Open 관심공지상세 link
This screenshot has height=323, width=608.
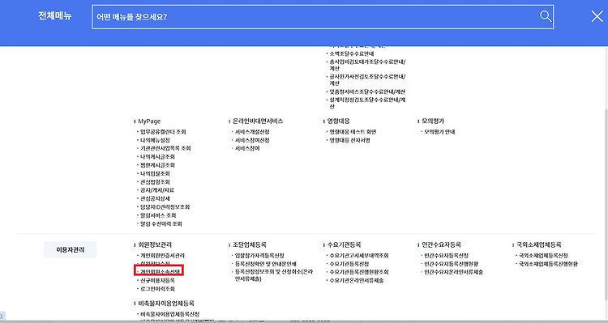click(x=155, y=198)
